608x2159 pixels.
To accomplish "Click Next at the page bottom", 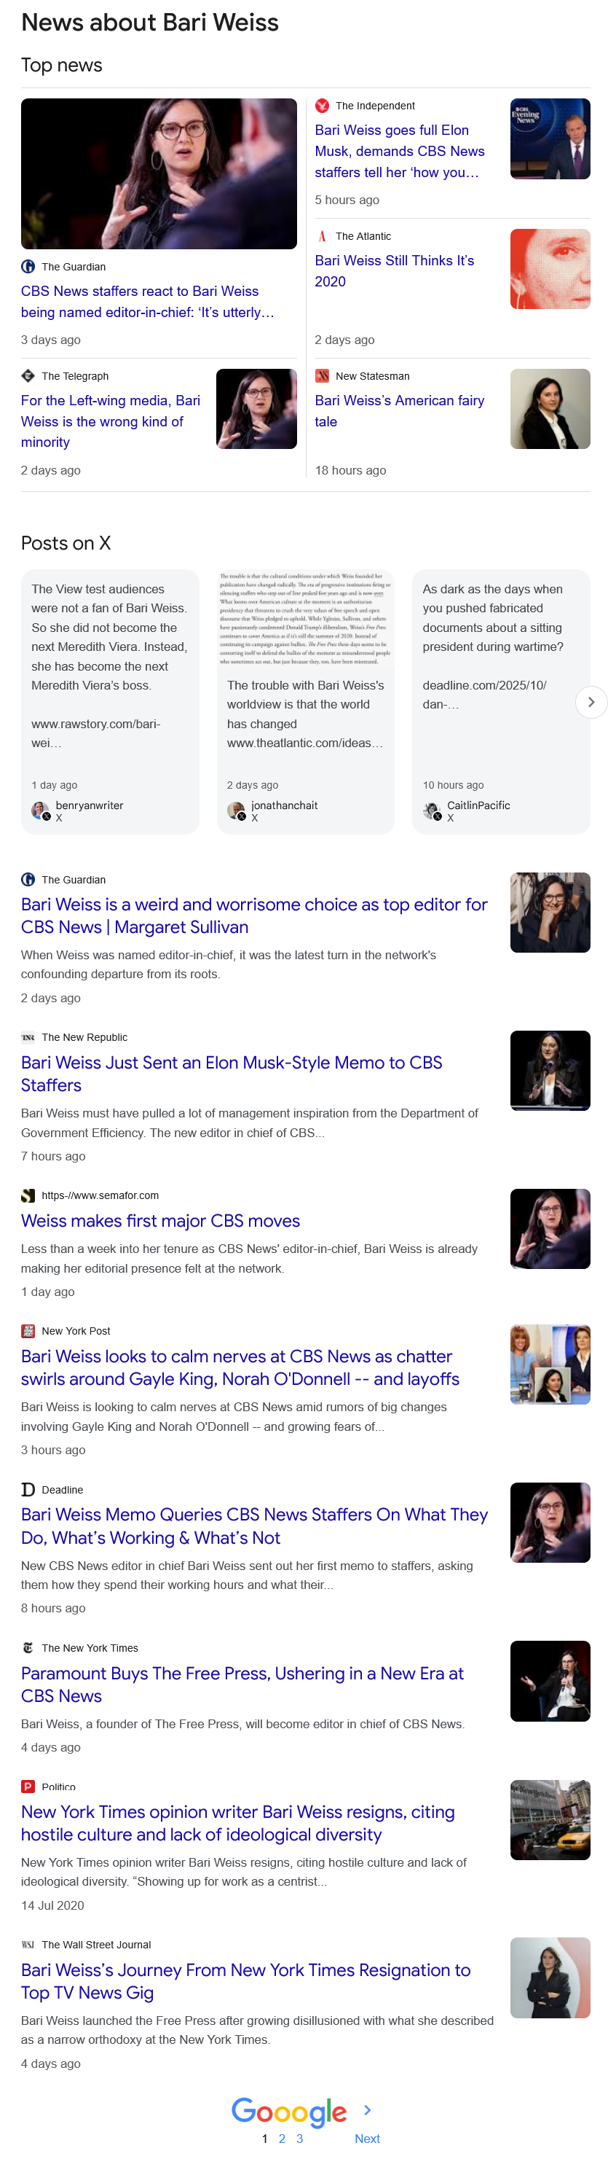I will 367,2139.
